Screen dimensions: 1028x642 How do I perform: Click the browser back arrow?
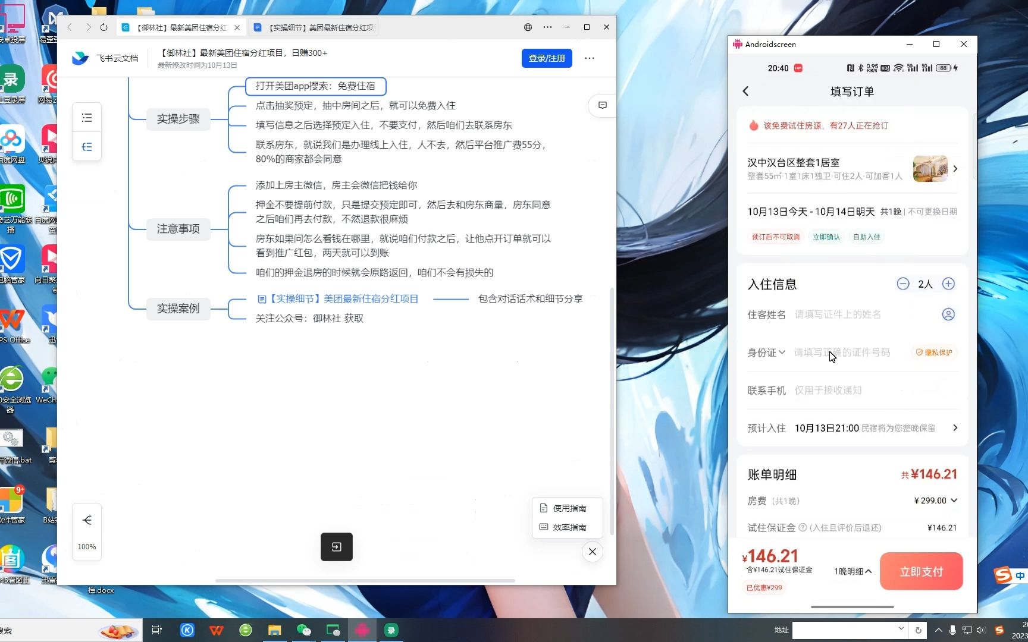click(x=70, y=27)
